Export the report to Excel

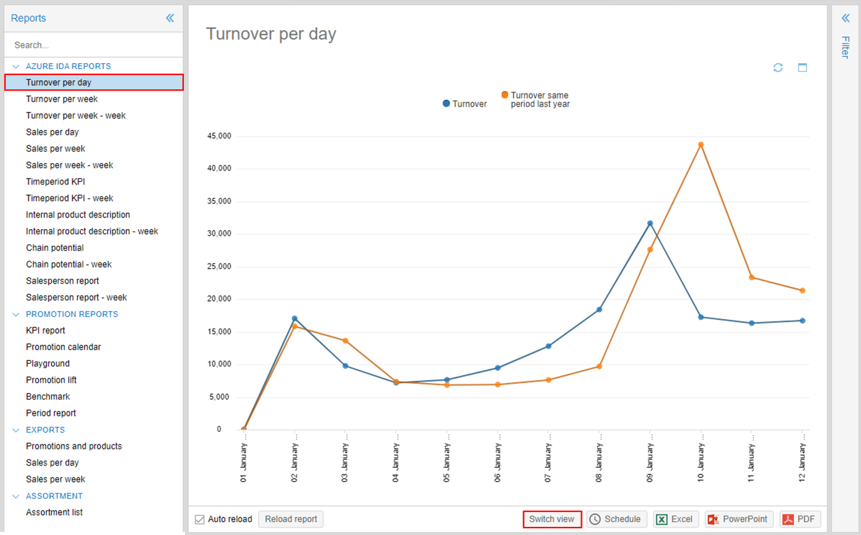tap(676, 519)
